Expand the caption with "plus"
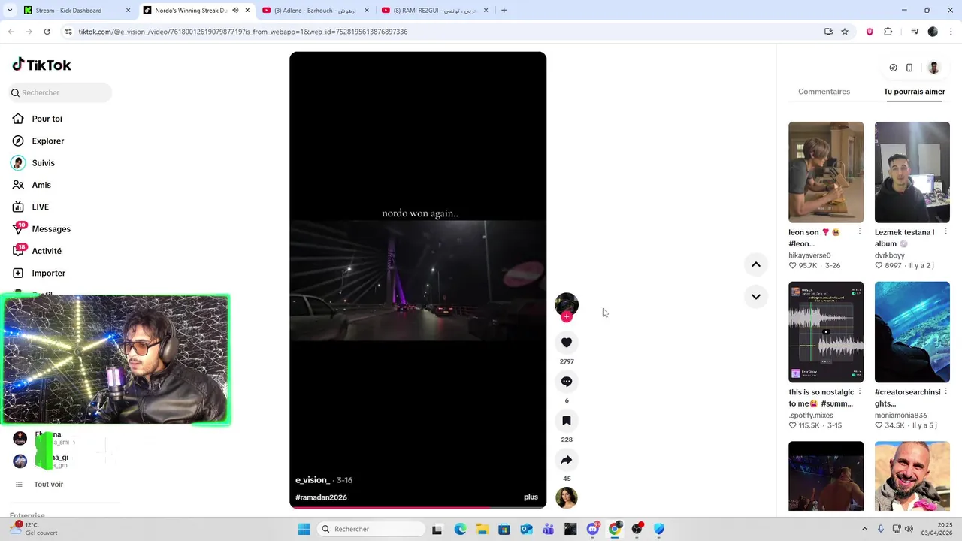This screenshot has width=962, height=541. pyautogui.click(x=531, y=497)
